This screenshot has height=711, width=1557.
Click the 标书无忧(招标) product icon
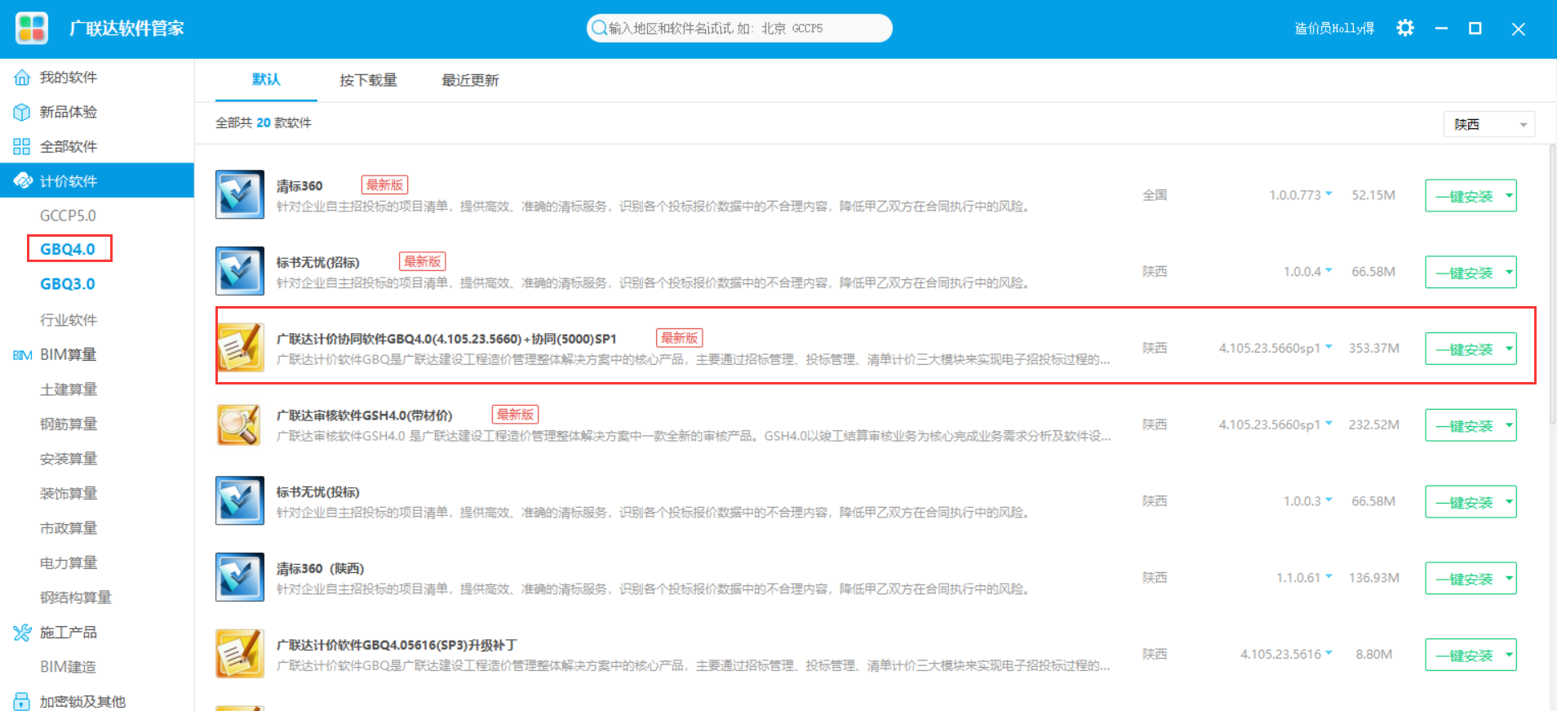240,271
